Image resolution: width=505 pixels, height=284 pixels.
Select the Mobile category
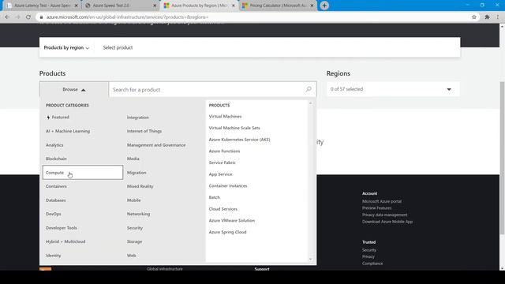tap(133, 200)
